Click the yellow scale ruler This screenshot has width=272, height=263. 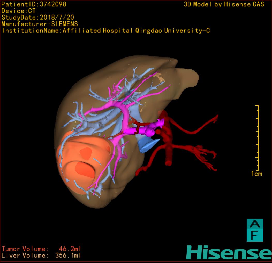coord(257,138)
